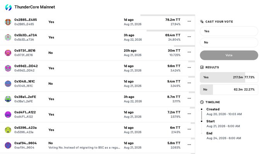Read the 'Voting No. Instead of migrating' comment

tap(84, 148)
